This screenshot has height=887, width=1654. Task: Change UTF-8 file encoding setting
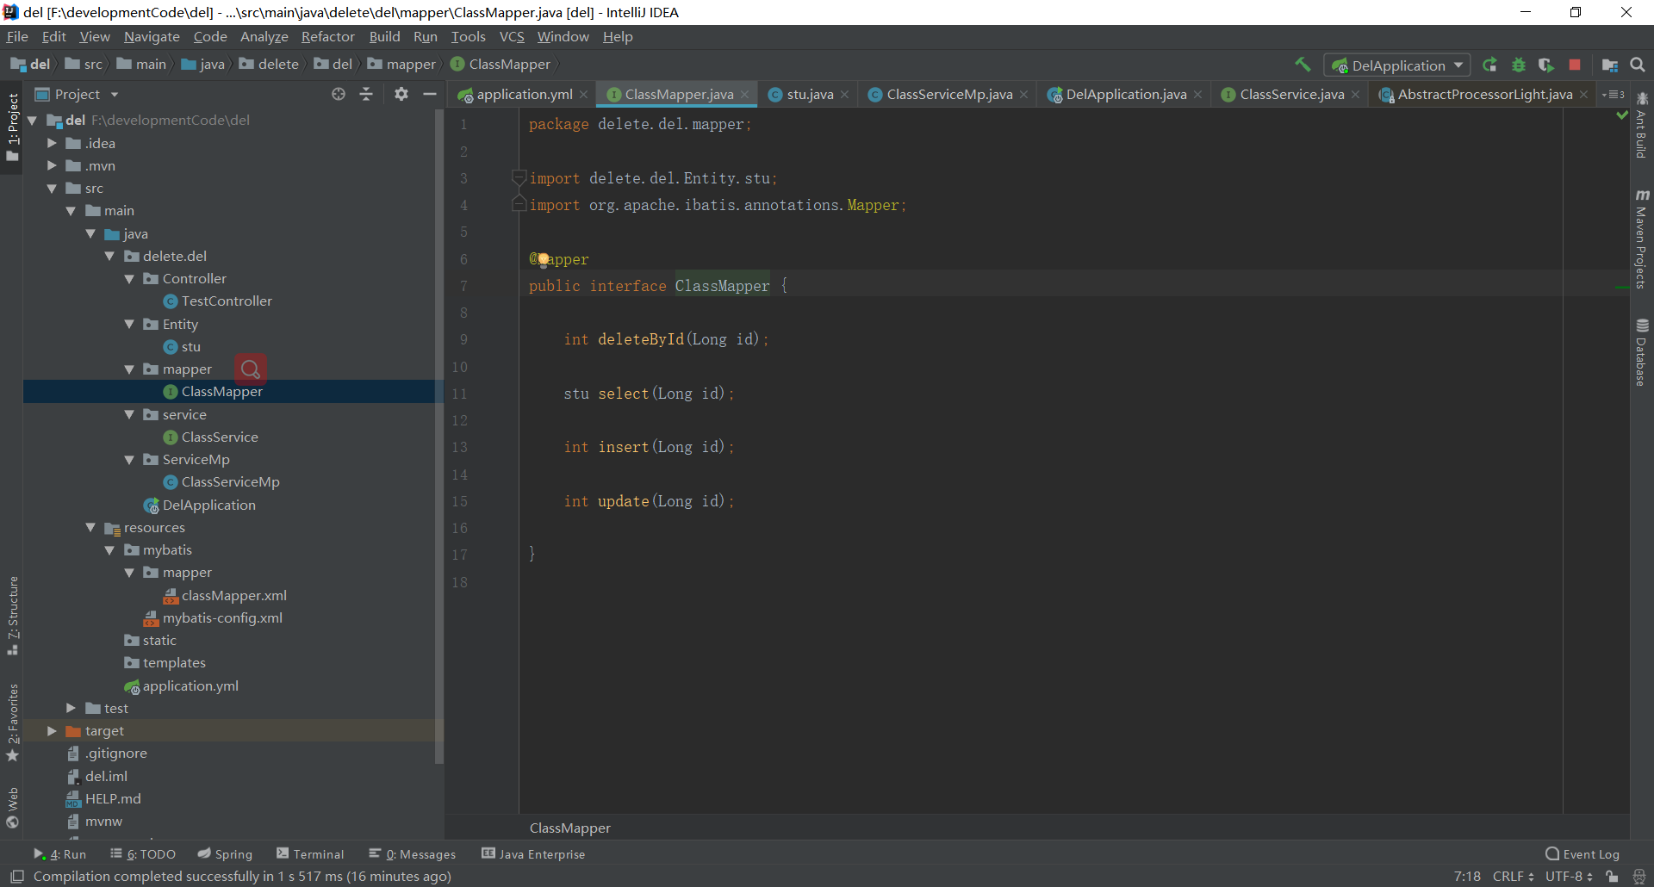[1569, 877]
